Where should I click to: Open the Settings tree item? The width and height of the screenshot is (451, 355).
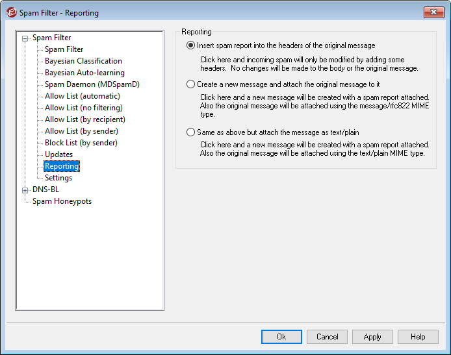point(58,178)
